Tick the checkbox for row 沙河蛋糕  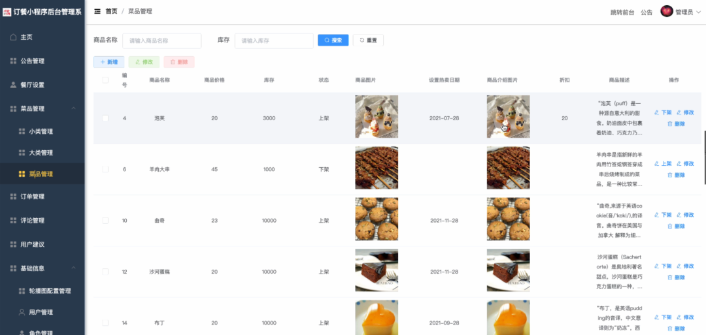click(x=105, y=272)
